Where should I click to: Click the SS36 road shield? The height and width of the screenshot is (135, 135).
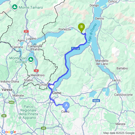click(96, 101)
